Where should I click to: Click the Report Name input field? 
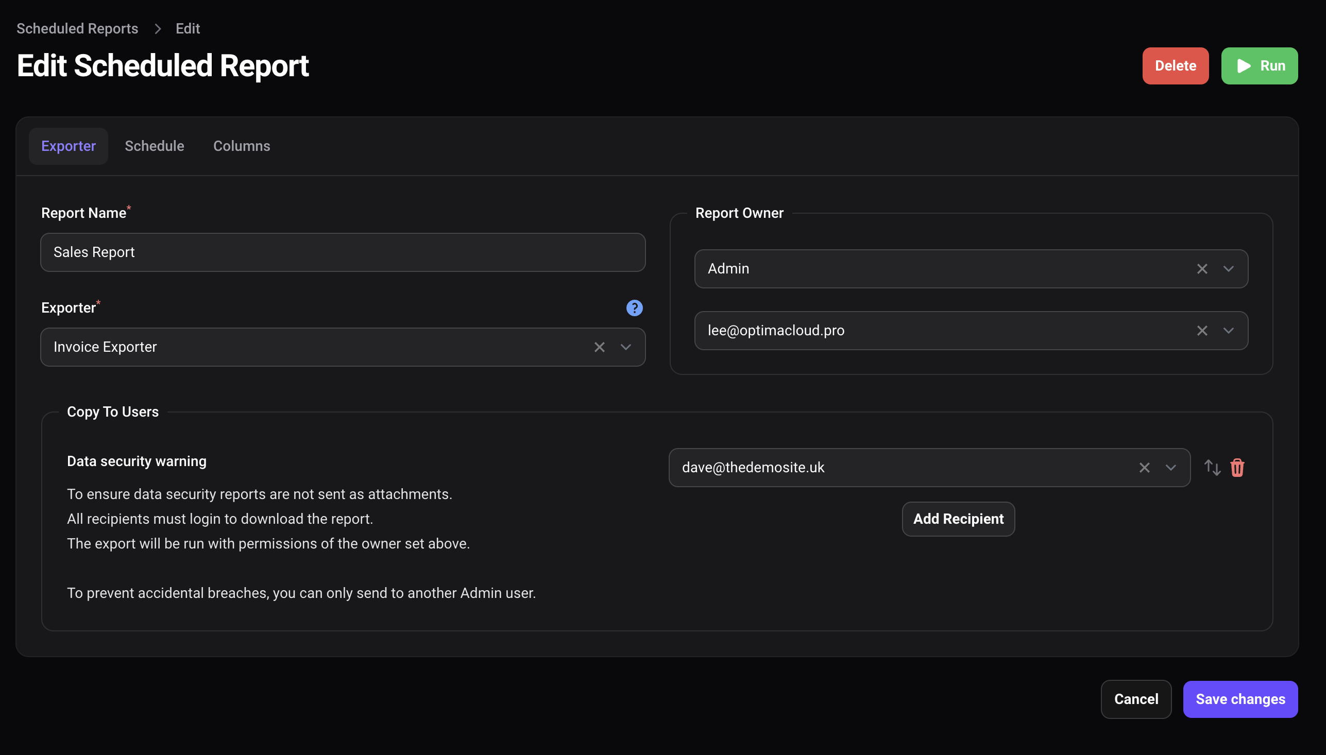point(342,252)
